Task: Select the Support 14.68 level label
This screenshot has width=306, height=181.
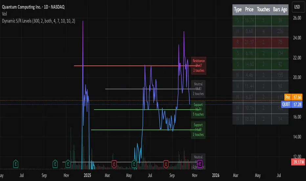Action: (198, 130)
